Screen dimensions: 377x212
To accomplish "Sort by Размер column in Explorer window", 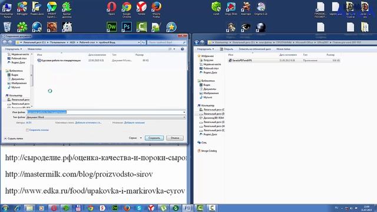I will [x=330, y=55].
